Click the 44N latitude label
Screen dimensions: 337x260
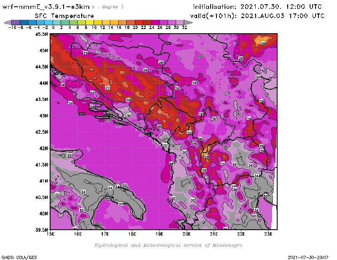[x=43, y=83]
